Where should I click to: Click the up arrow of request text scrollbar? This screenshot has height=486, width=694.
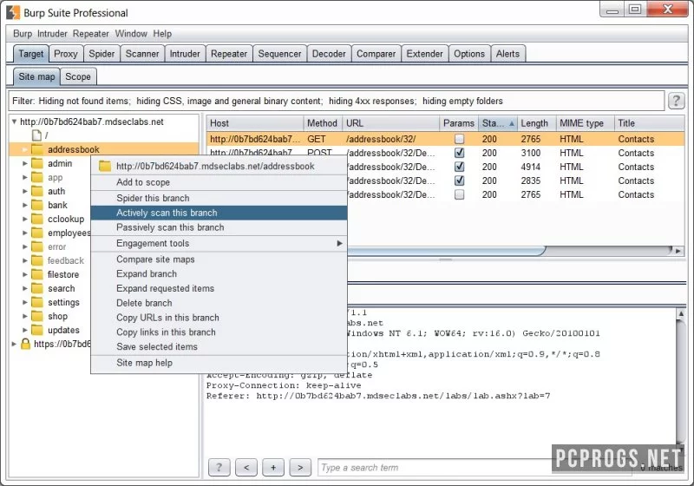[681, 313]
